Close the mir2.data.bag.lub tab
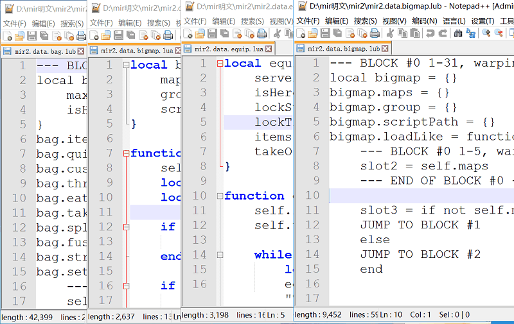Image resolution: width=514 pixels, height=324 pixels. click(x=80, y=50)
